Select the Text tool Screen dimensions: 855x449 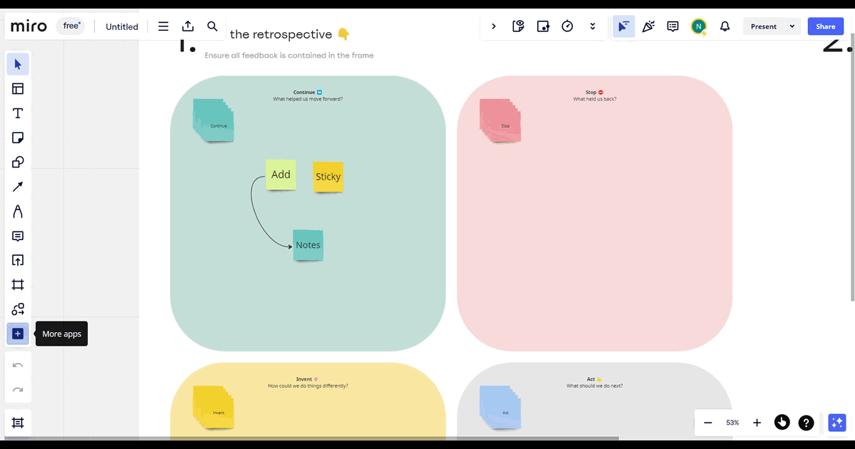tap(18, 113)
